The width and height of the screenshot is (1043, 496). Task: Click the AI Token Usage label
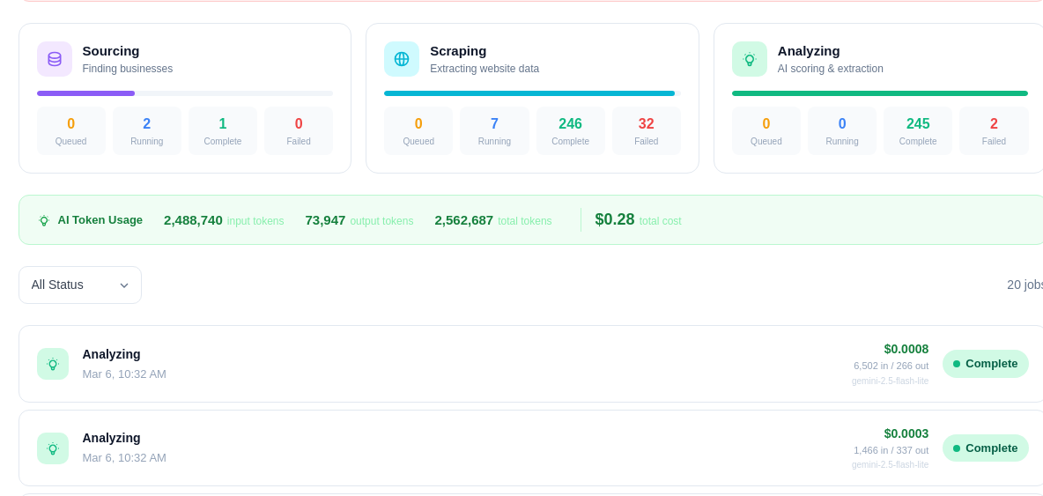point(100,220)
